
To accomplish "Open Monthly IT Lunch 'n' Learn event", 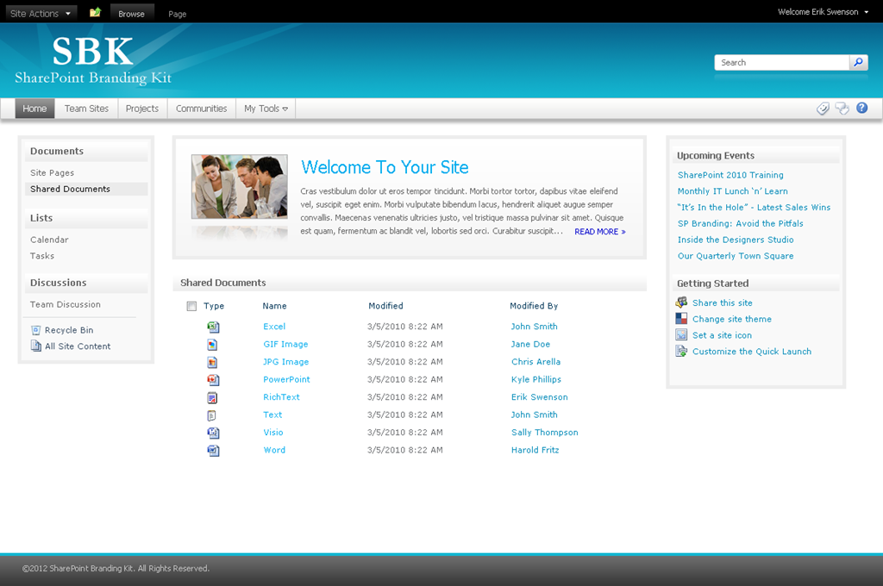I will (732, 191).
